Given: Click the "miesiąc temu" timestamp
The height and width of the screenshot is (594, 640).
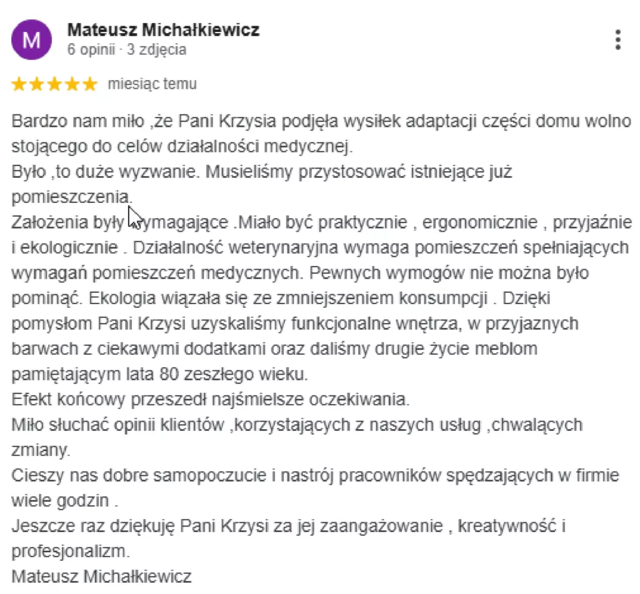Looking at the screenshot, I should click(152, 84).
